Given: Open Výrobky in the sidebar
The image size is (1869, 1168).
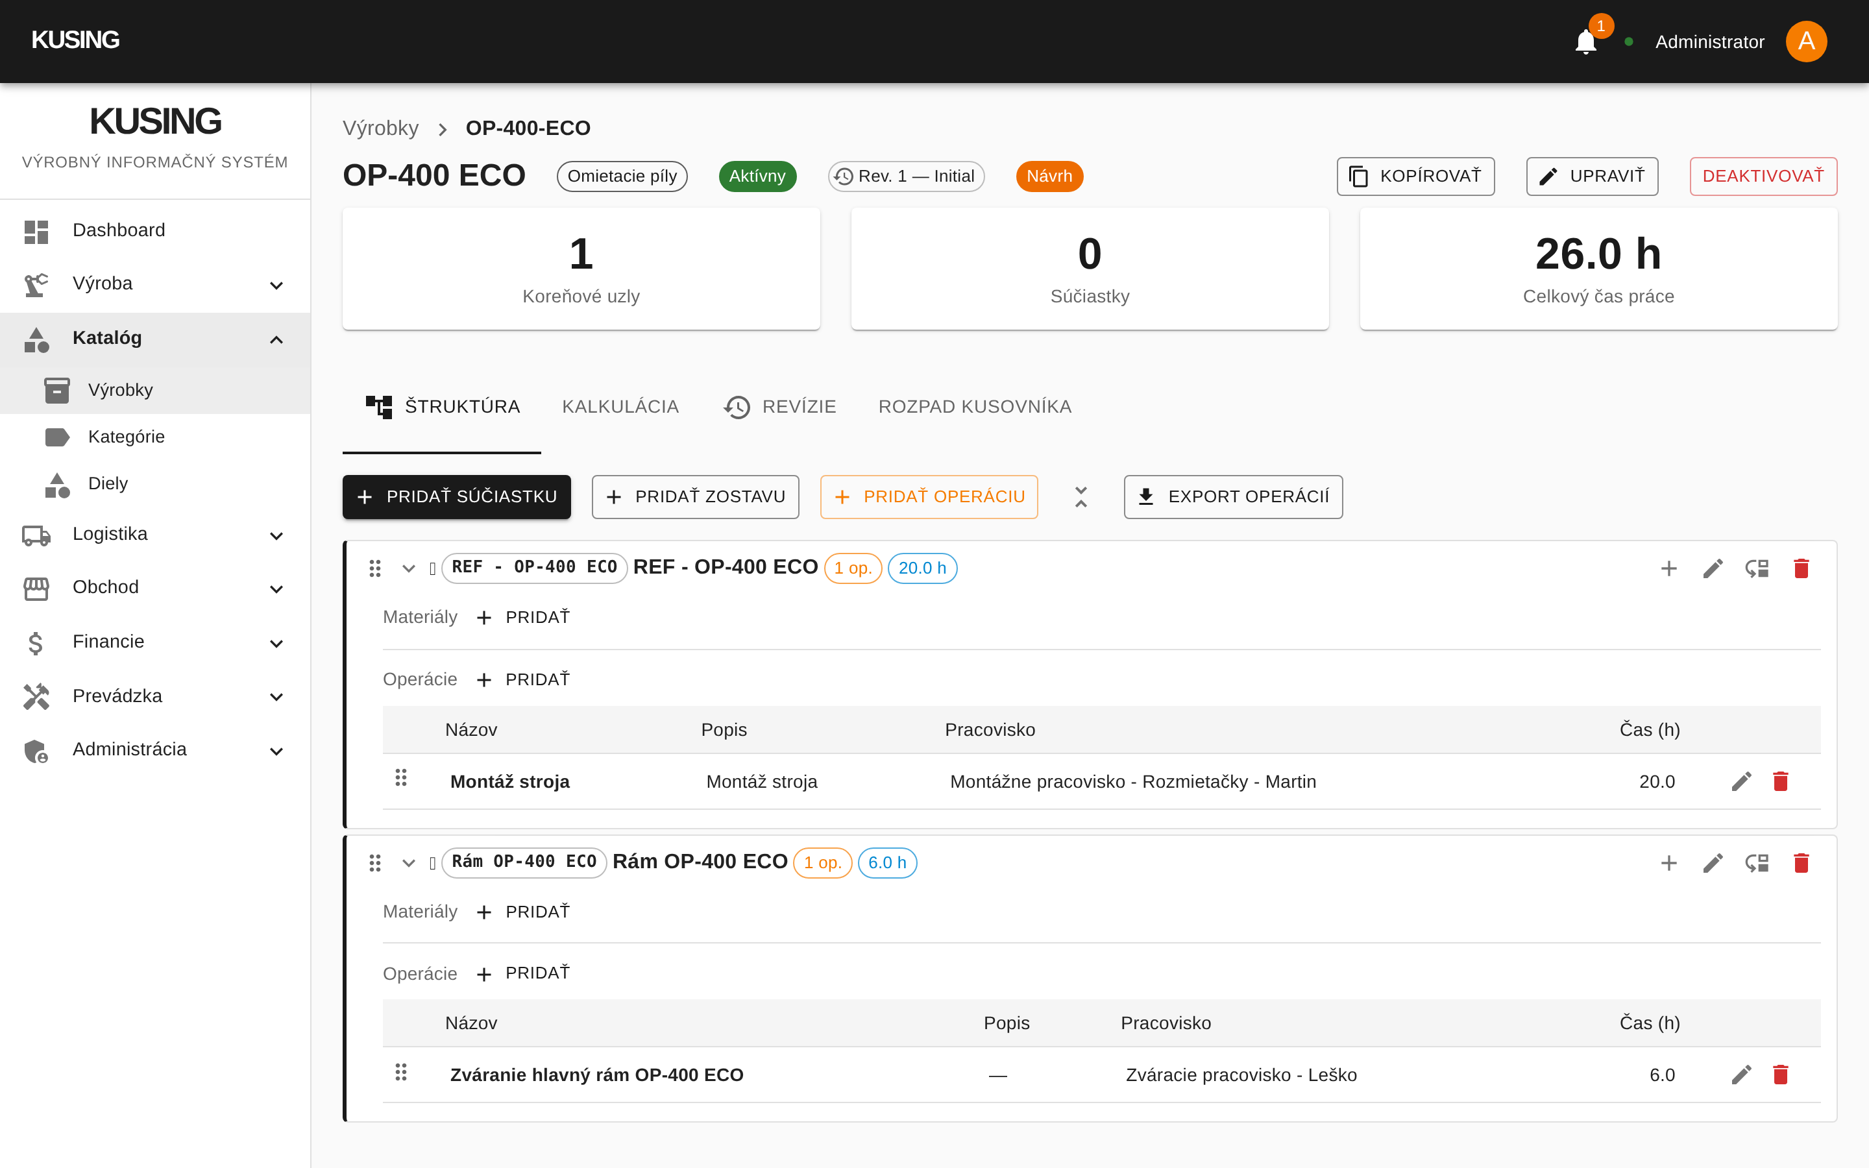Looking at the screenshot, I should [x=154, y=390].
